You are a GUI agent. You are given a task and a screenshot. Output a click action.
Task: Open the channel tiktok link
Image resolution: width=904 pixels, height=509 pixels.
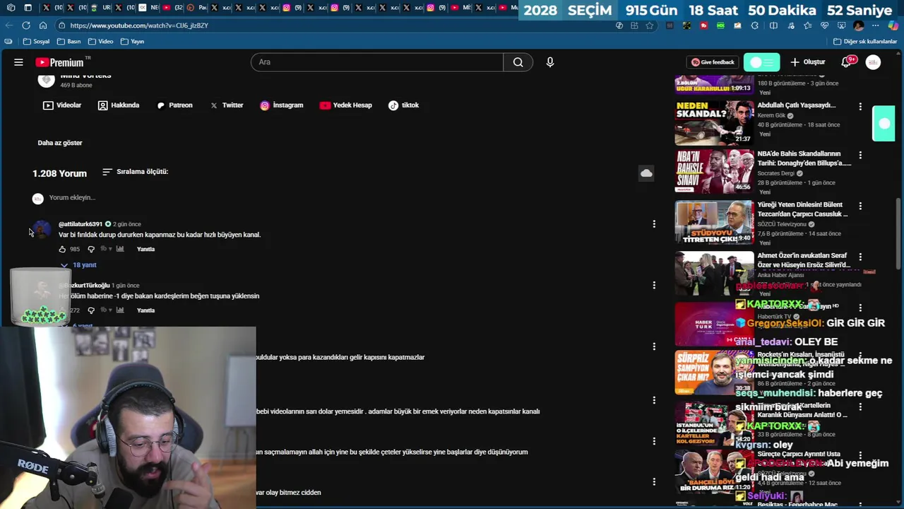pyautogui.click(x=403, y=105)
